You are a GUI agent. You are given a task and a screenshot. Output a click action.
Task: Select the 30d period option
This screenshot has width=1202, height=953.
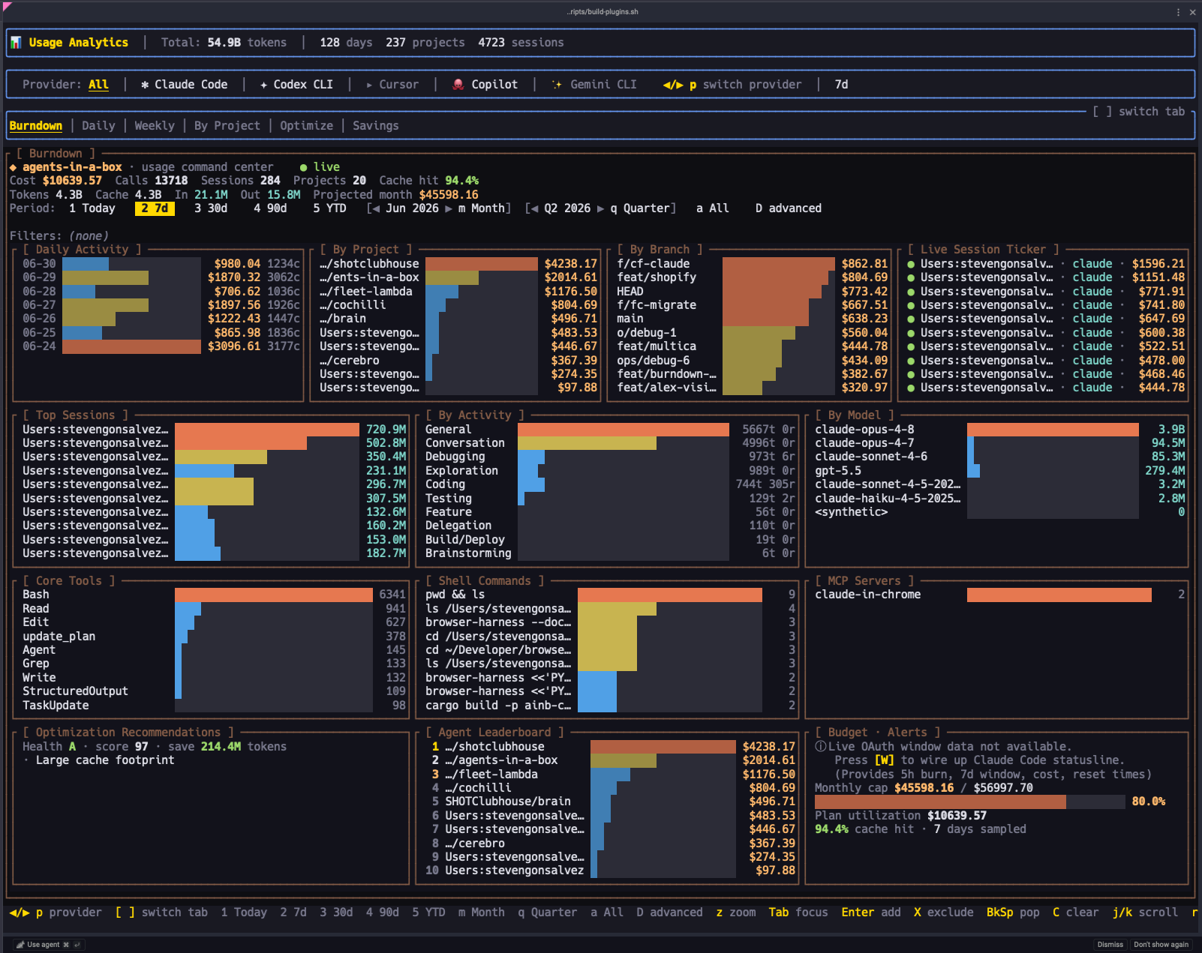coord(211,208)
